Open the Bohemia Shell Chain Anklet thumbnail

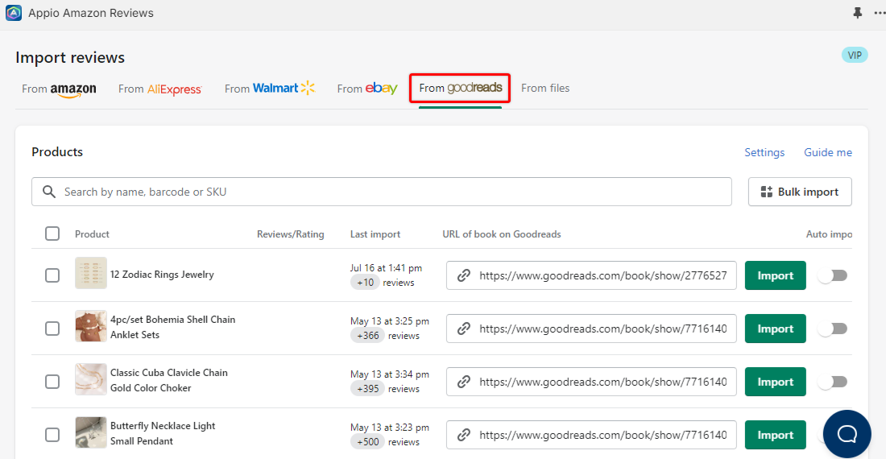(x=91, y=326)
